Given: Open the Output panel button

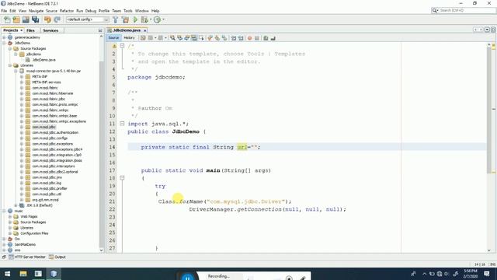Looking at the screenshot, I should [57, 257].
